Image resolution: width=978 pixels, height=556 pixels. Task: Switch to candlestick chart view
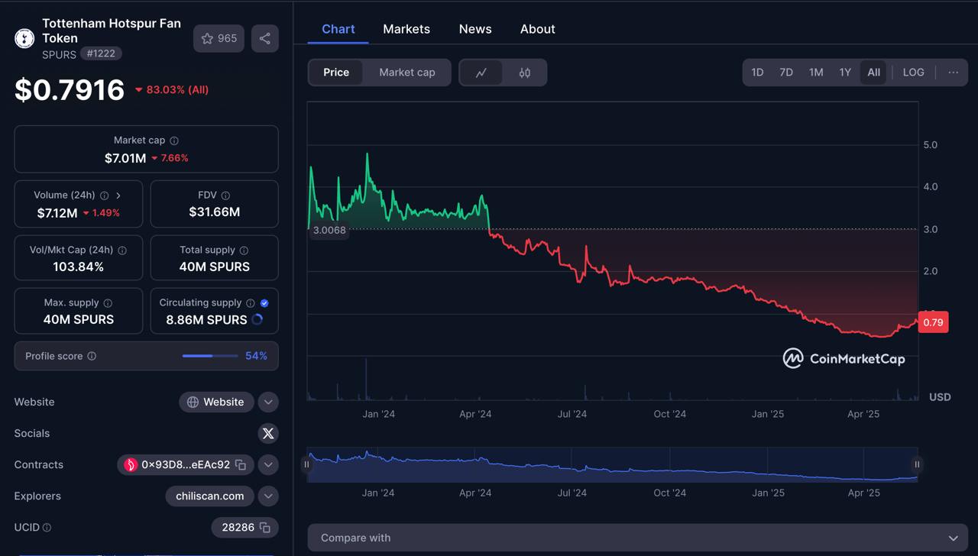pos(525,73)
